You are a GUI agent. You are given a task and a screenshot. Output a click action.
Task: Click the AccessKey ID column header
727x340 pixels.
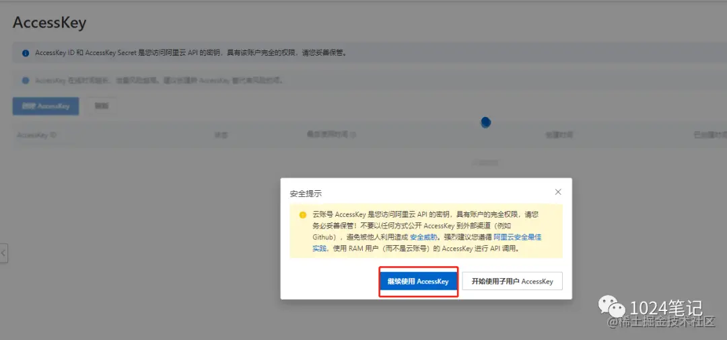(x=36, y=135)
